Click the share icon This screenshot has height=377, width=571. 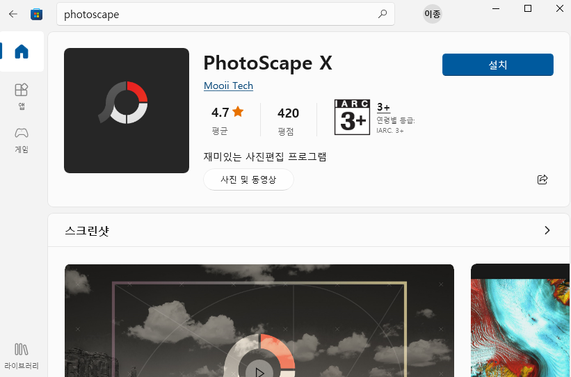click(x=542, y=179)
